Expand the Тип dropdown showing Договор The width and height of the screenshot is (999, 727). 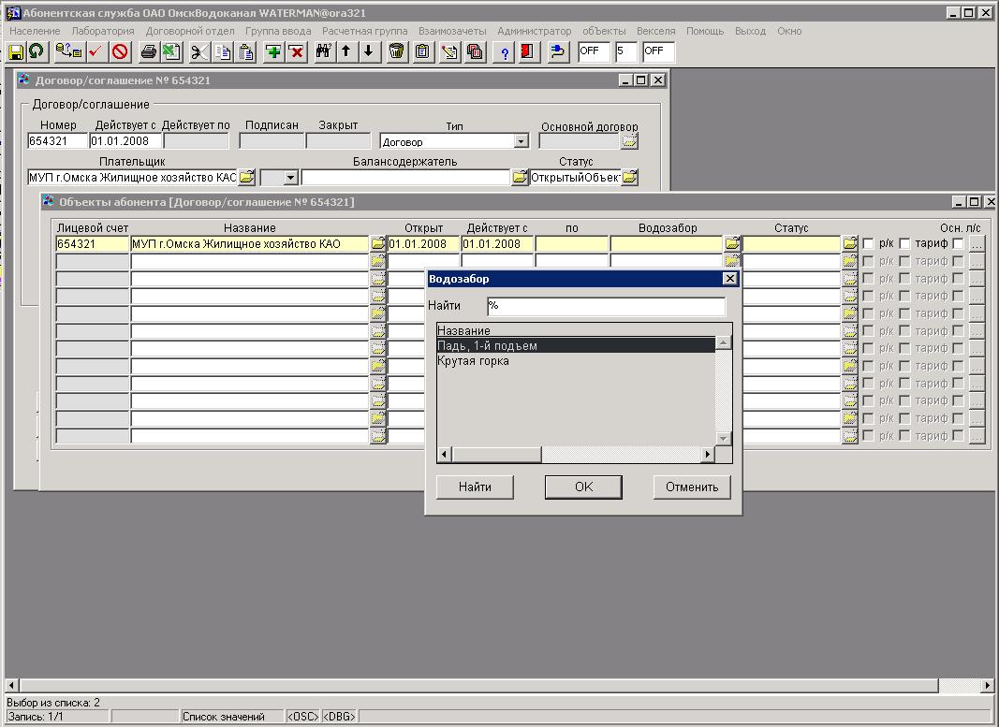pos(522,141)
